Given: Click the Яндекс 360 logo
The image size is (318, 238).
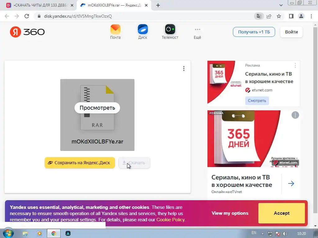Looking at the screenshot, I should click(27, 32).
